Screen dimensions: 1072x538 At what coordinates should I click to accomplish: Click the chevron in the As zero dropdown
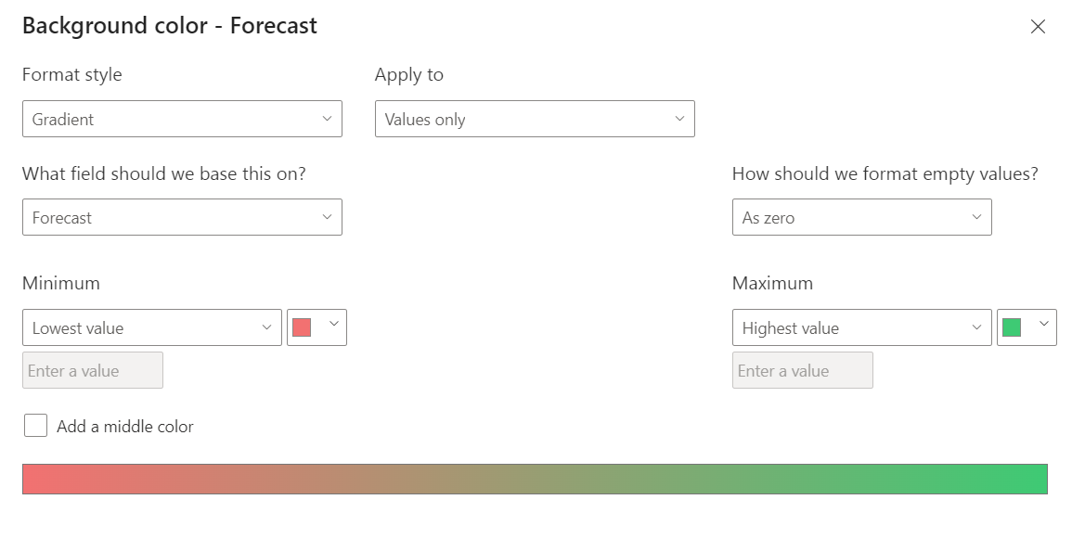[x=976, y=217]
